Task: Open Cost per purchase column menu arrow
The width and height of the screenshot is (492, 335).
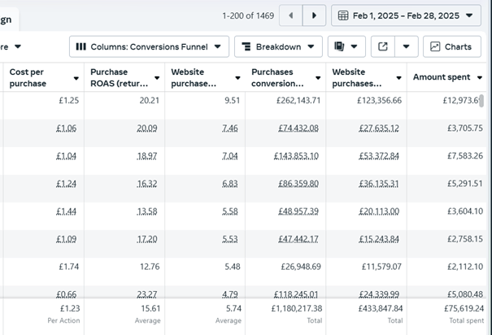Action: pyautogui.click(x=76, y=78)
